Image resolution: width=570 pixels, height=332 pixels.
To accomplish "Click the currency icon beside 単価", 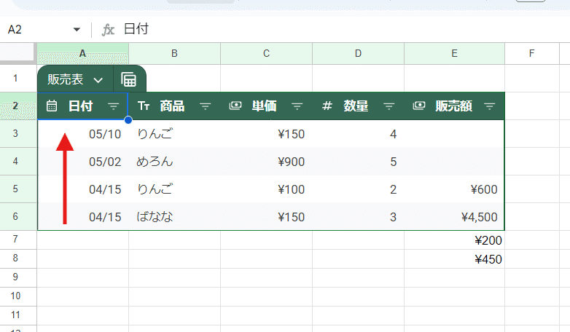I will pos(235,106).
